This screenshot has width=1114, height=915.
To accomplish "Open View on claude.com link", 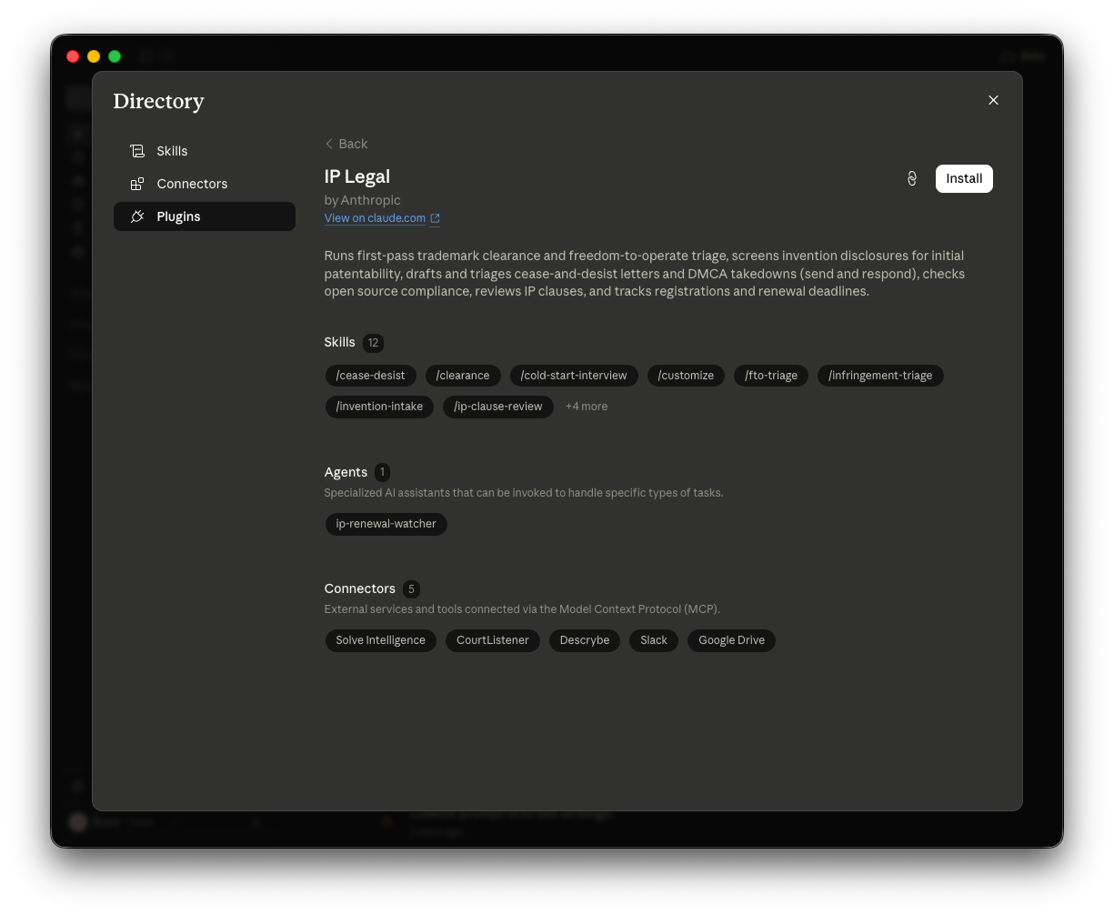I will click(x=375, y=218).
